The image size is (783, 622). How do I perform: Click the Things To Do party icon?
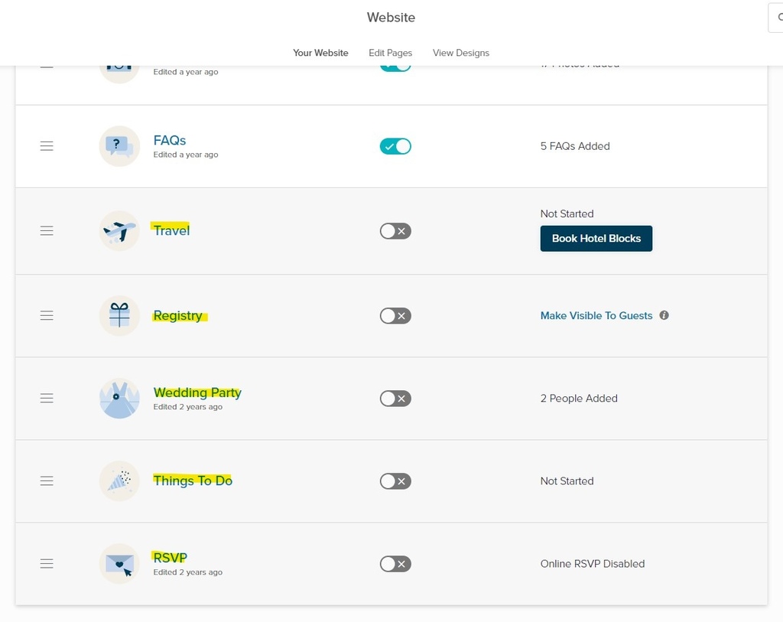pos(119,481)
